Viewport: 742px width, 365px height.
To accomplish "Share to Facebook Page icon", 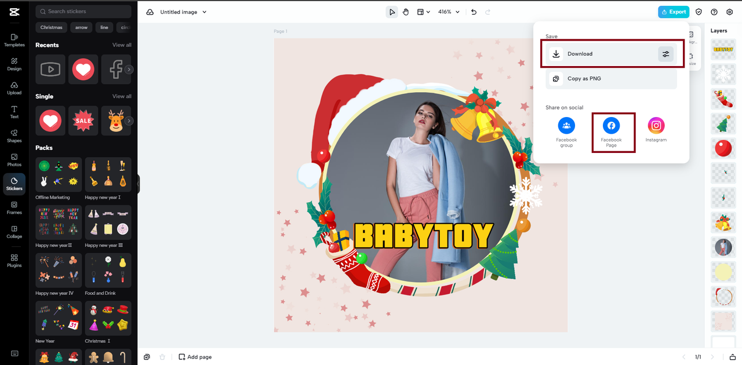I will click(611, 126).
